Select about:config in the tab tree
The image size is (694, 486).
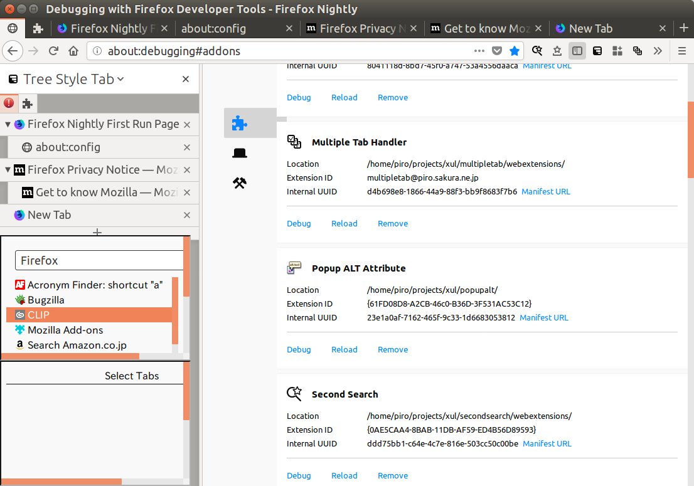coord(103,147)
